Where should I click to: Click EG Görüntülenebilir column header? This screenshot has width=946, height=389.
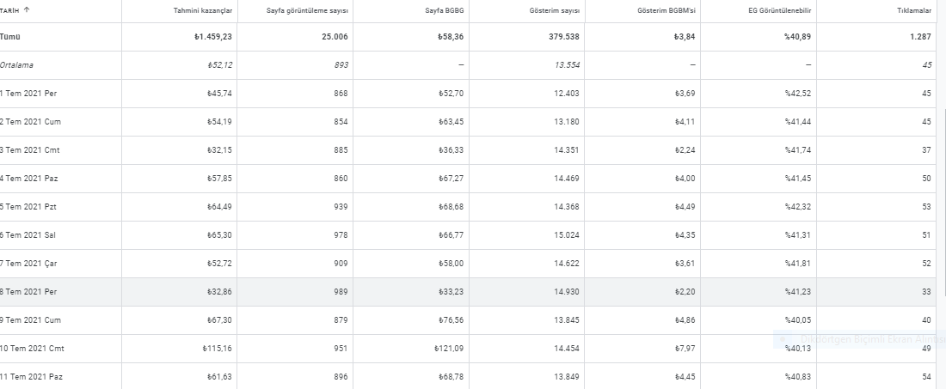point(780,11)
